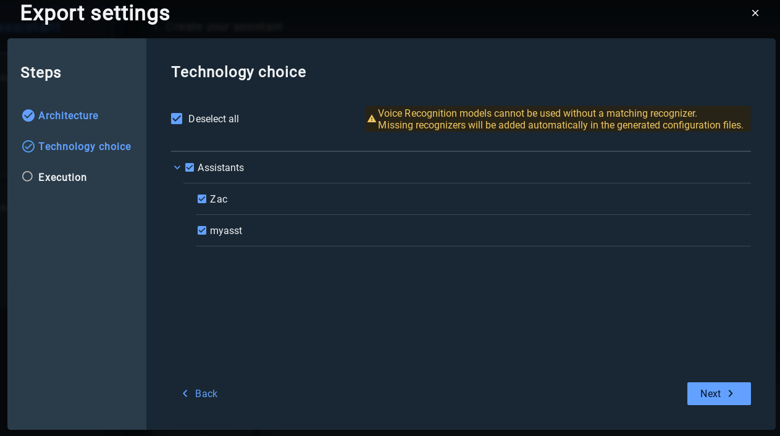This screenshot has width=780, height=436.
Task: Click the Architecture step checkmark icon
Action: pyautogui.click(x=28, y=115)
